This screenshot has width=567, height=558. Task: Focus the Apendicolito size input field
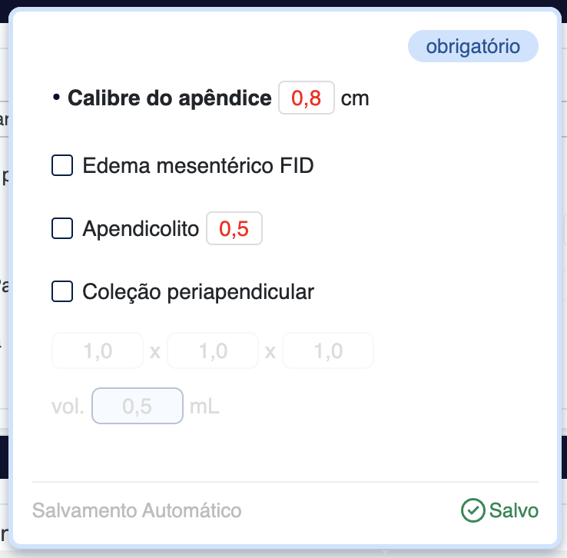click(x=234, y=228)
